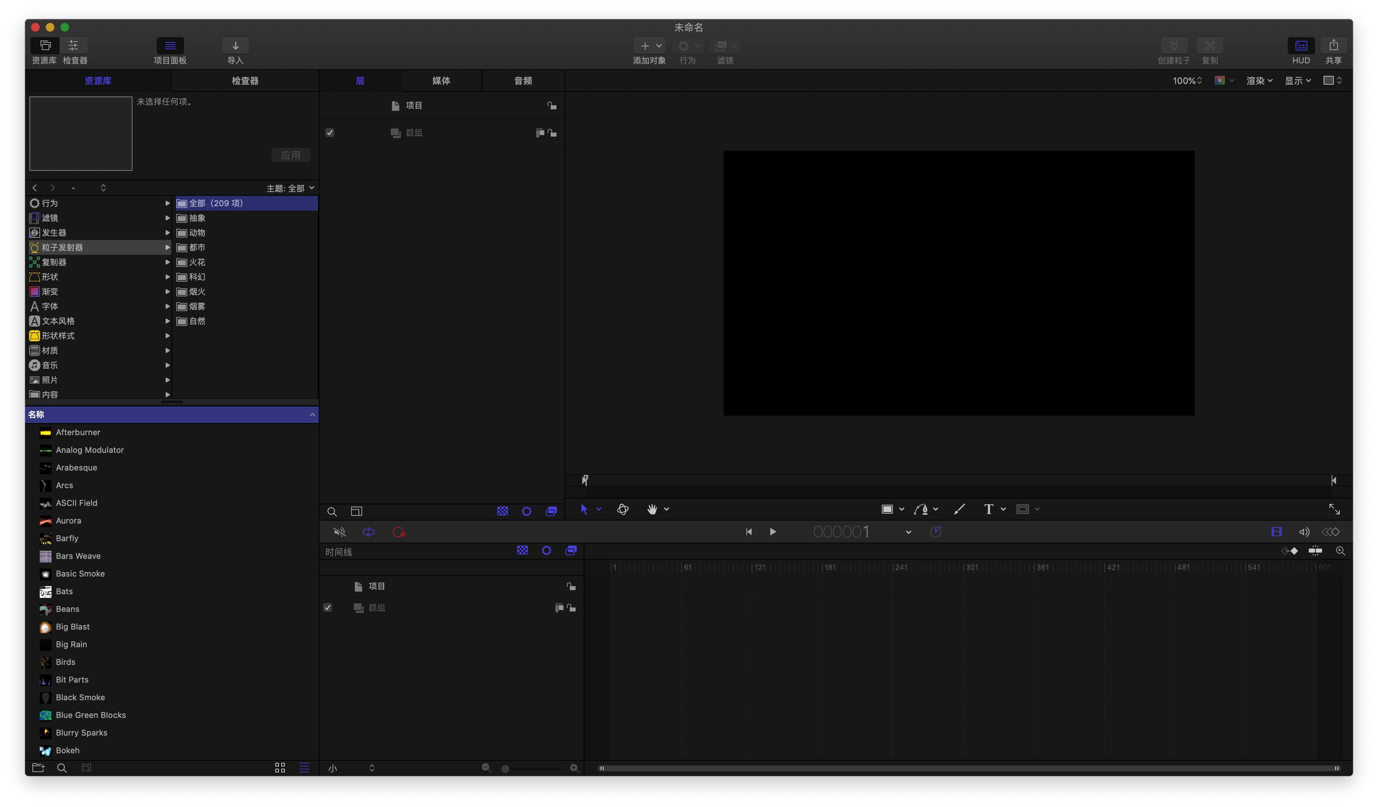Screen dimensions: 1378x807
Task: Select Big Blast in the library list
Action: (73, 627)
